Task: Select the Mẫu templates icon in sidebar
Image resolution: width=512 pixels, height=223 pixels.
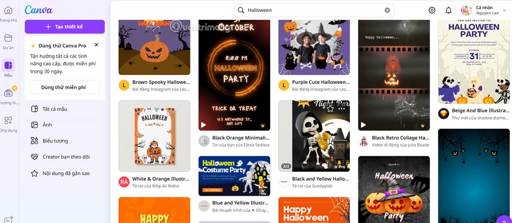Action: pyautogui.click(x=8, y=65)
